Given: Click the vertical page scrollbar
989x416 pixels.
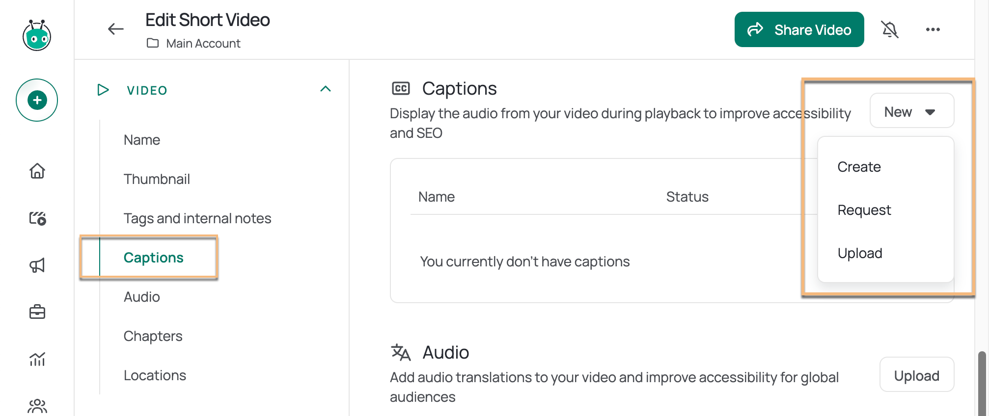Looking at the screenshot, I should tap(982, 383).
